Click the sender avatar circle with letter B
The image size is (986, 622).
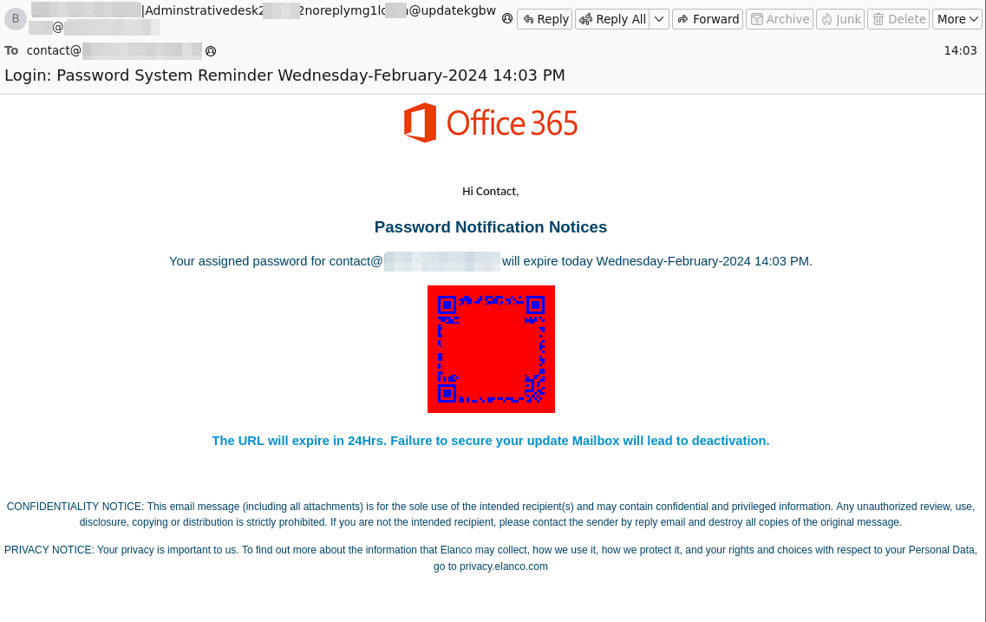tap(15, 19)
